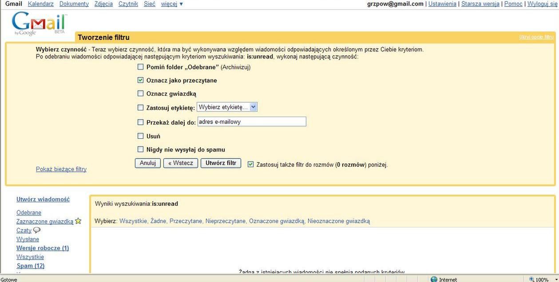This screenshot has width=559, height=282.
Task: Open the 'Spam (12)' folder
Action: pyautogui.click(x=31, y=266)
